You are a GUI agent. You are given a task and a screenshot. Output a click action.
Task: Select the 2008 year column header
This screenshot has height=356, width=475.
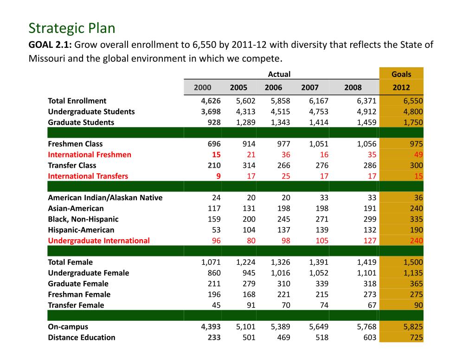click(353, 88)
